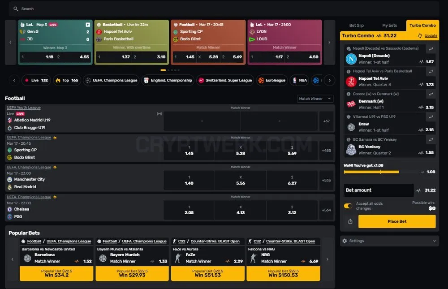Click Popular Bet Win $34.2 button
Screen dimensions: 448x289
(x=56, y=273)
